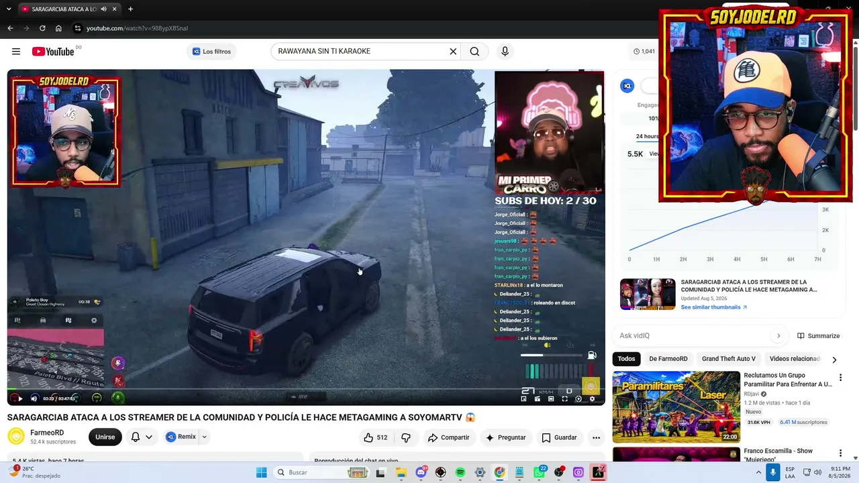Click the Summarize button

pyautogui.click(x=818, y=336)
